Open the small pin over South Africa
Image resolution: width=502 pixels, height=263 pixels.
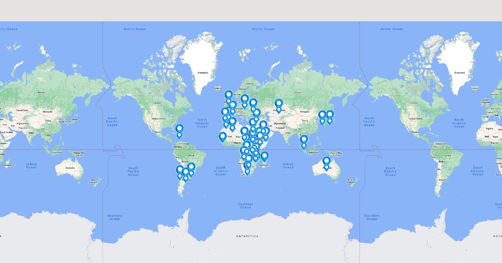tap(247, 172)
